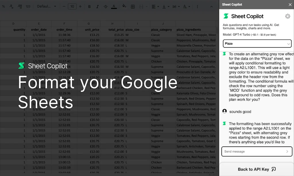This screenshot has width=294, height=176.
Task: Open Sheet Copilot settings gear
Action: pos(288,16)
